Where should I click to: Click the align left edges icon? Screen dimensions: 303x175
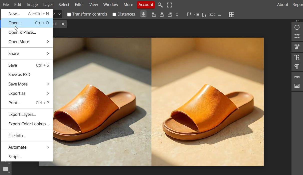154,14
